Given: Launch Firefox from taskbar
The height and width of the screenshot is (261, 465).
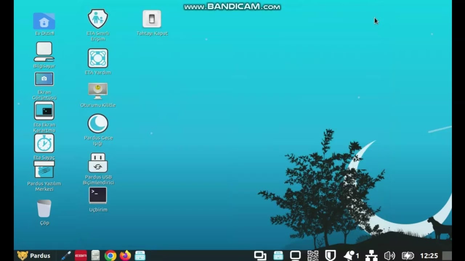Looking at the screenshot, I should tap(125, 256).
